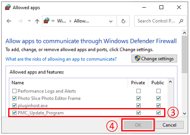Toggle the Performance Logs and Alerts checkbox
The height and width of the screenshot is (135, 190).
[x=14, y=91]
